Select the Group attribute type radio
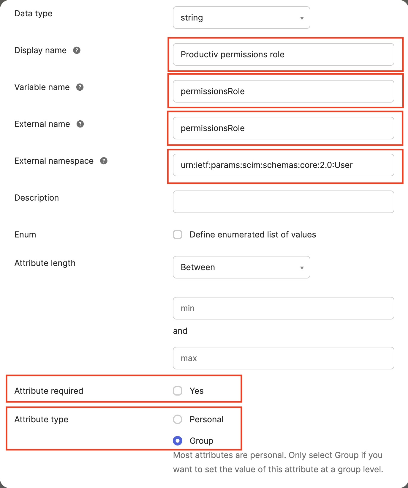408x488 pixels. pos(178,441)
